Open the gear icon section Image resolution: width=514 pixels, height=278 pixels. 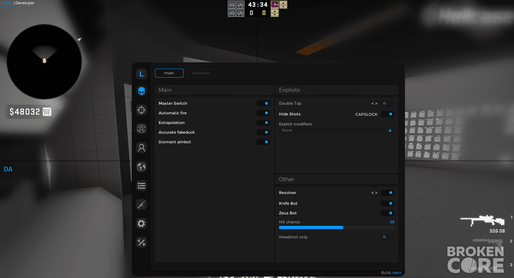tap(141, 223)
